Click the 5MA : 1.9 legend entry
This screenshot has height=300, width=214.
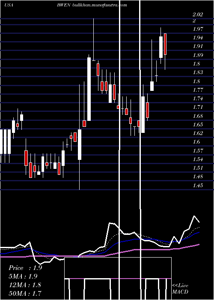23,276
